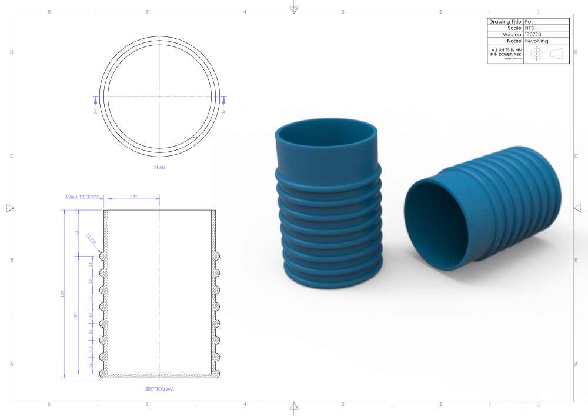Click the upright blue pot render

[329, 204]
